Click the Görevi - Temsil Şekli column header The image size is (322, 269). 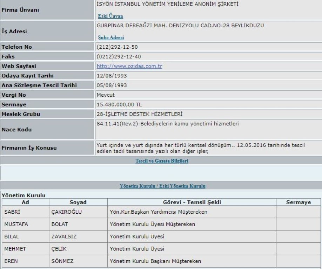[x=192, y=202]
